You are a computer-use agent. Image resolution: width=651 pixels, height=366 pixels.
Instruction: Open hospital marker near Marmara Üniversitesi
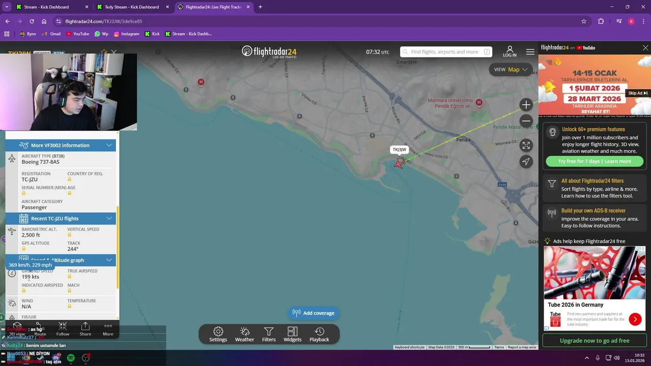click(x=479, y=102)
